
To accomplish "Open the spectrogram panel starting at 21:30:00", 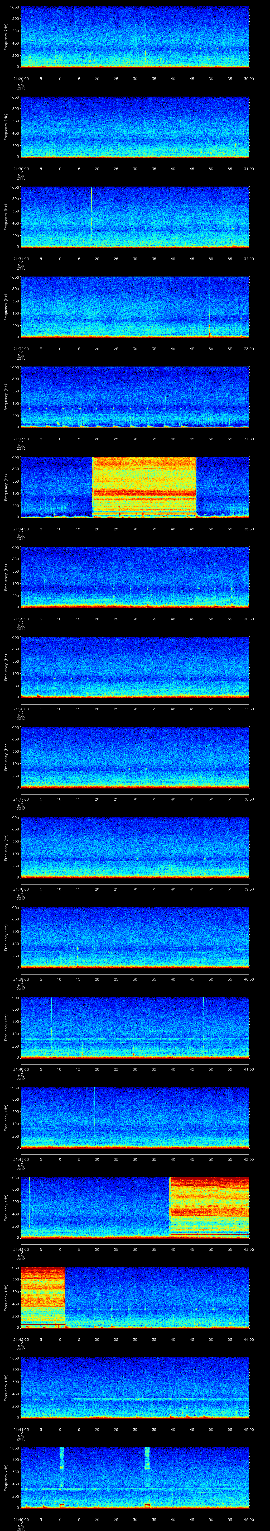I will pos(135,127).
